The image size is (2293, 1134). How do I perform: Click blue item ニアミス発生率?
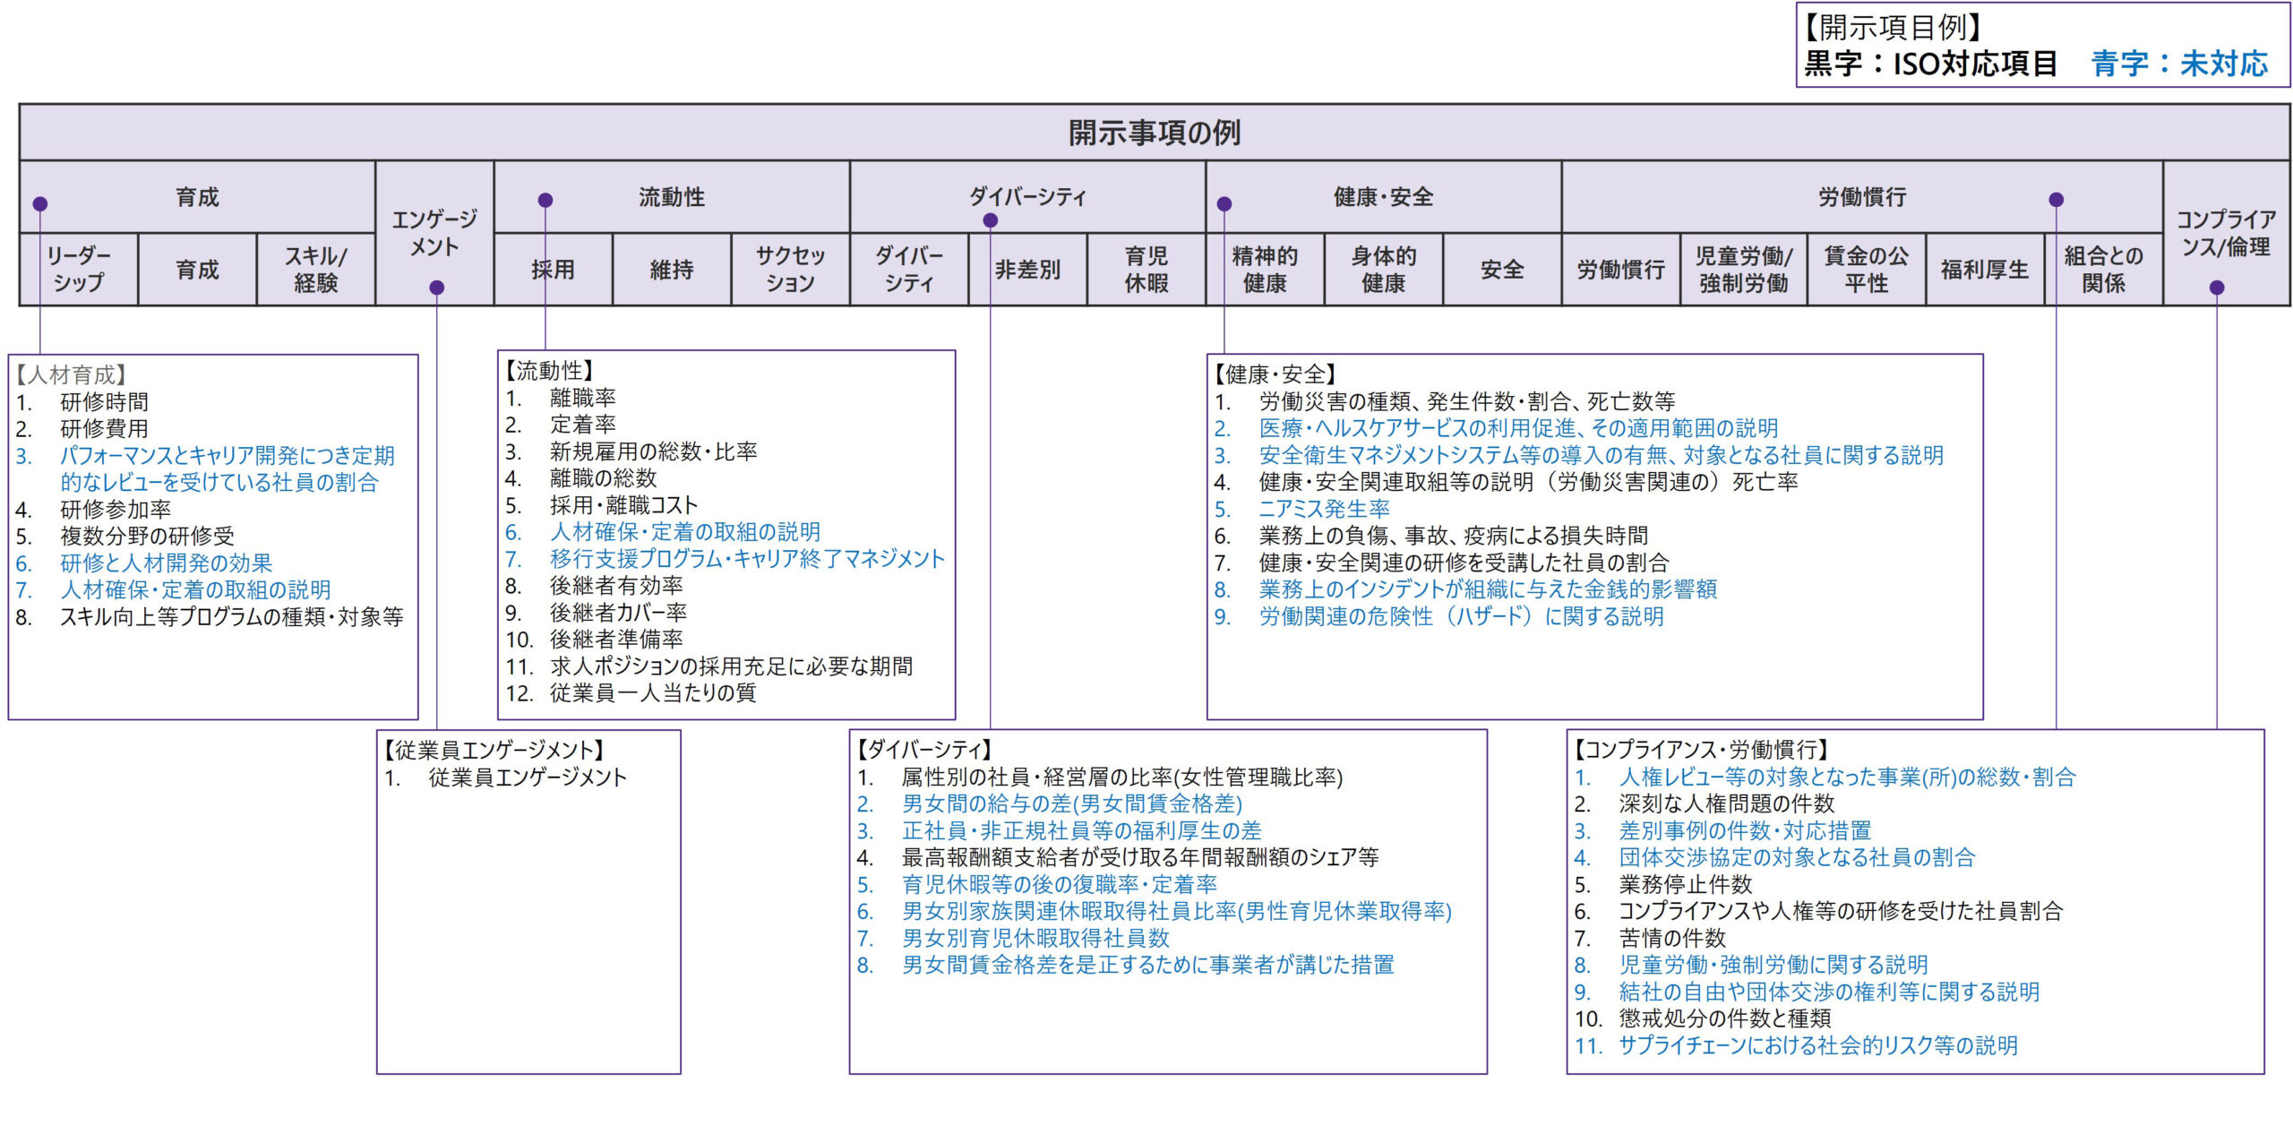[x=1324, y=509]
